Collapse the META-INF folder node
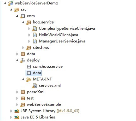This screenshot has height=121, width=136. pos(23,80)
